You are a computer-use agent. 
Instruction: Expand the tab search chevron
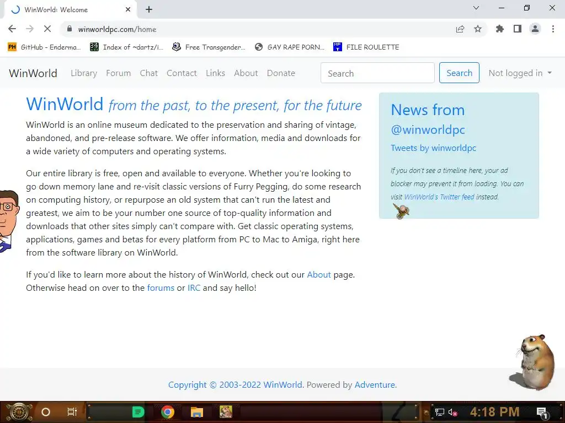pyautogui.click(x=476, y=8)
